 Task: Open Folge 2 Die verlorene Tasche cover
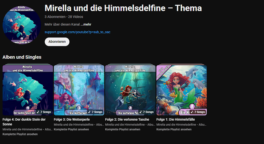coord(130,90)
